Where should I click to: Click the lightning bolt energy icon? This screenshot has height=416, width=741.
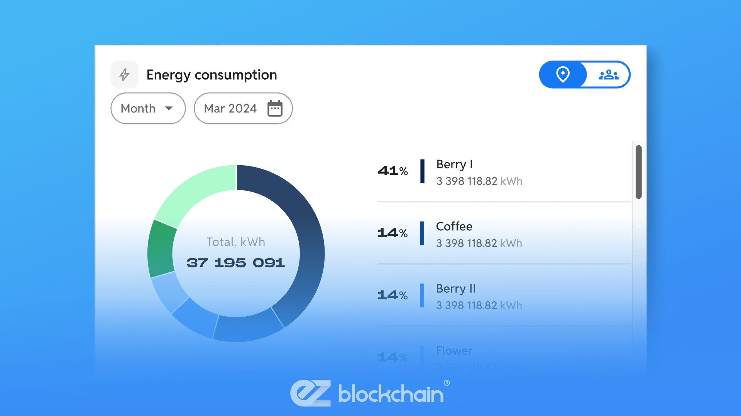pyautogui.click(x=124, y=74)
